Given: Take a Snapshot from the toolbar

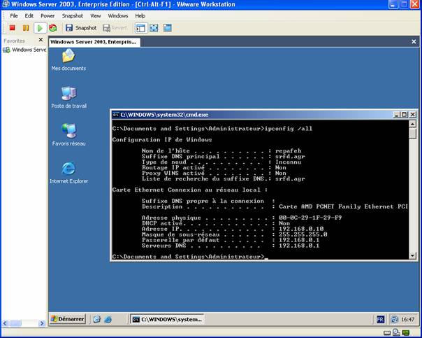Looking at the screenshot, I should pyautogui.click(x=81, y=28).
